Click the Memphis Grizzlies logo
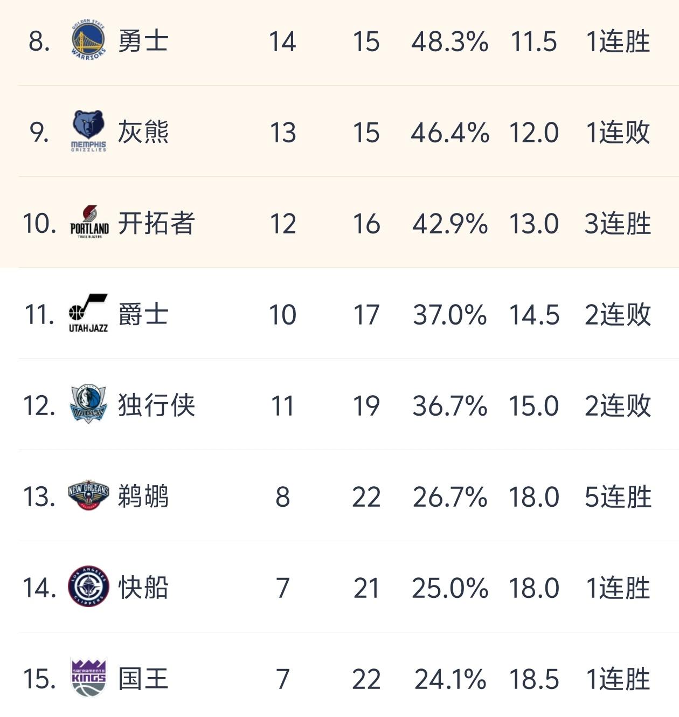This screenshot has height=717, width=679. pyautogui.click(x=88, y=131)
